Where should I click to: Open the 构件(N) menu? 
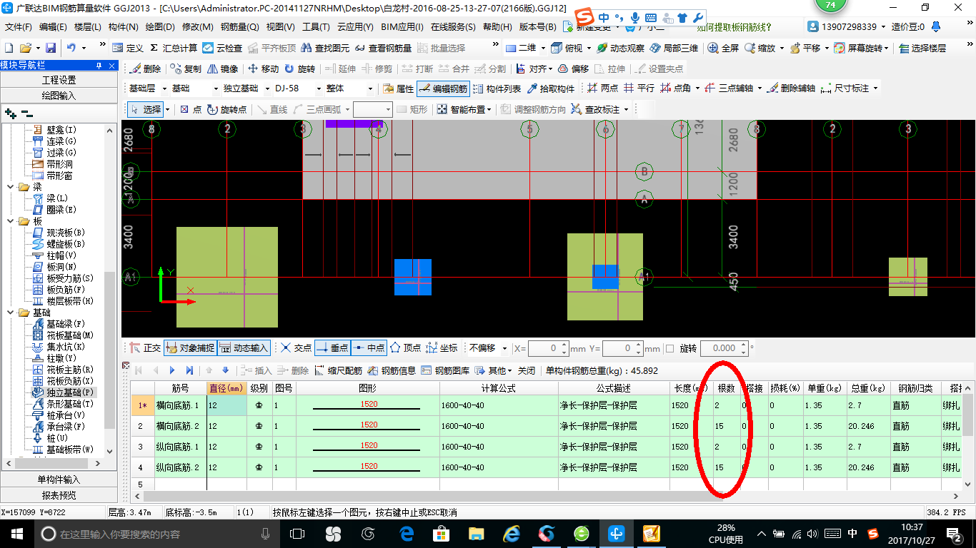point(123,27)
